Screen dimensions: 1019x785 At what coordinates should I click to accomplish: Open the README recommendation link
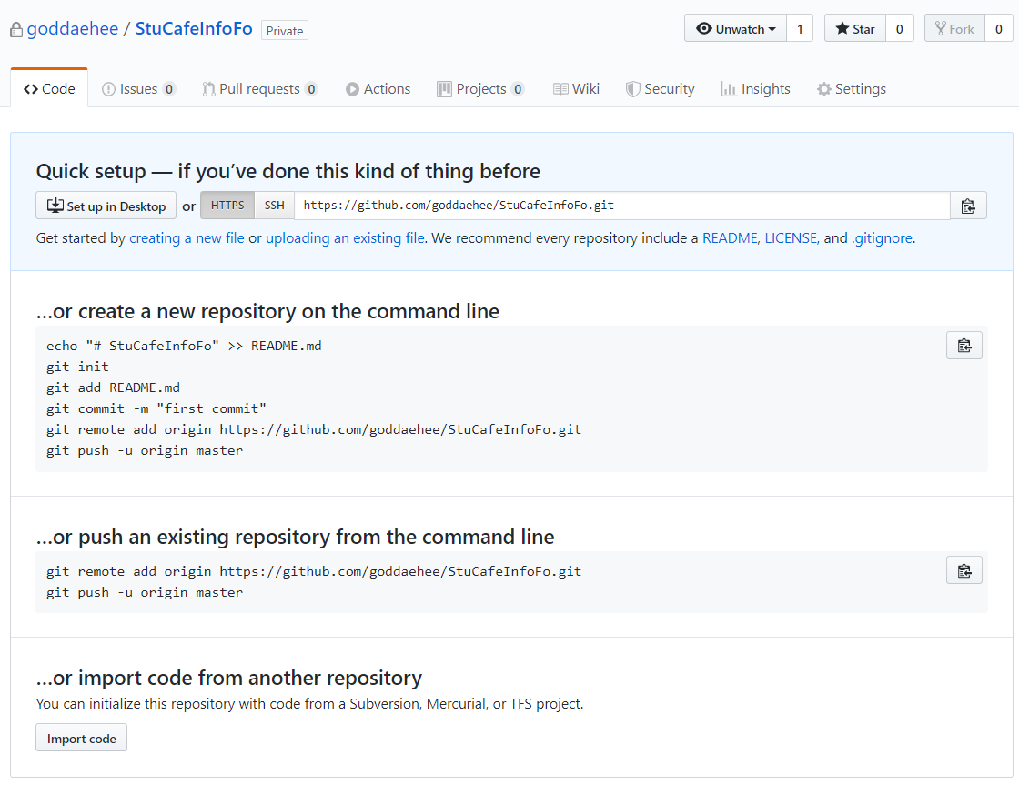(x=730, y=238)
